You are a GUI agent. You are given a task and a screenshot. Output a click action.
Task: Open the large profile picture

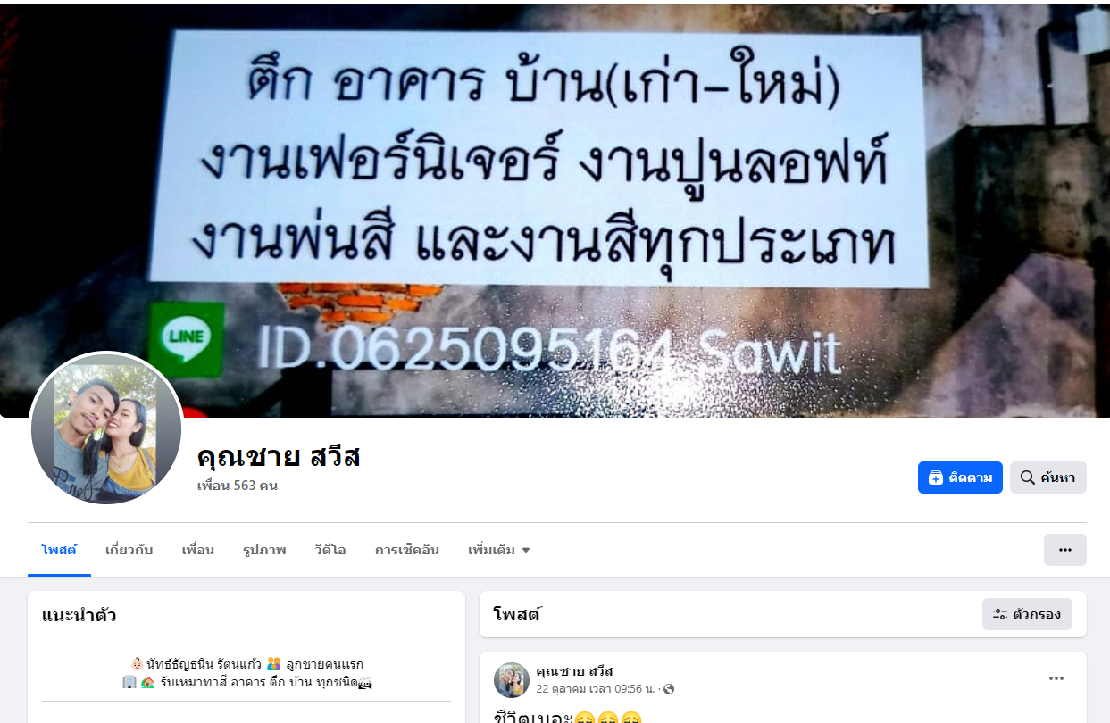coord(106,429)
